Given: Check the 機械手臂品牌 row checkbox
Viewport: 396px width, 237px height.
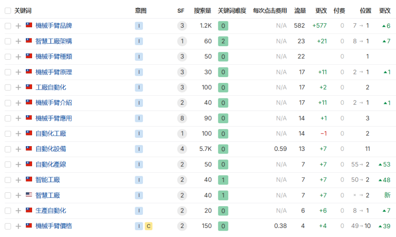Looking at the screenshot, I should coord(8,25).
